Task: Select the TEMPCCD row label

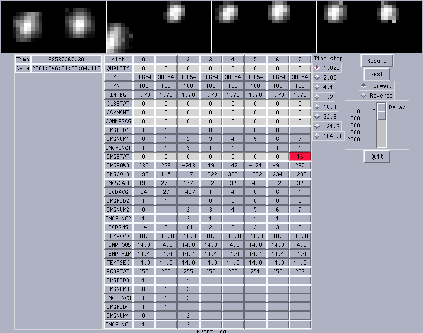Action: pos(118,236)
